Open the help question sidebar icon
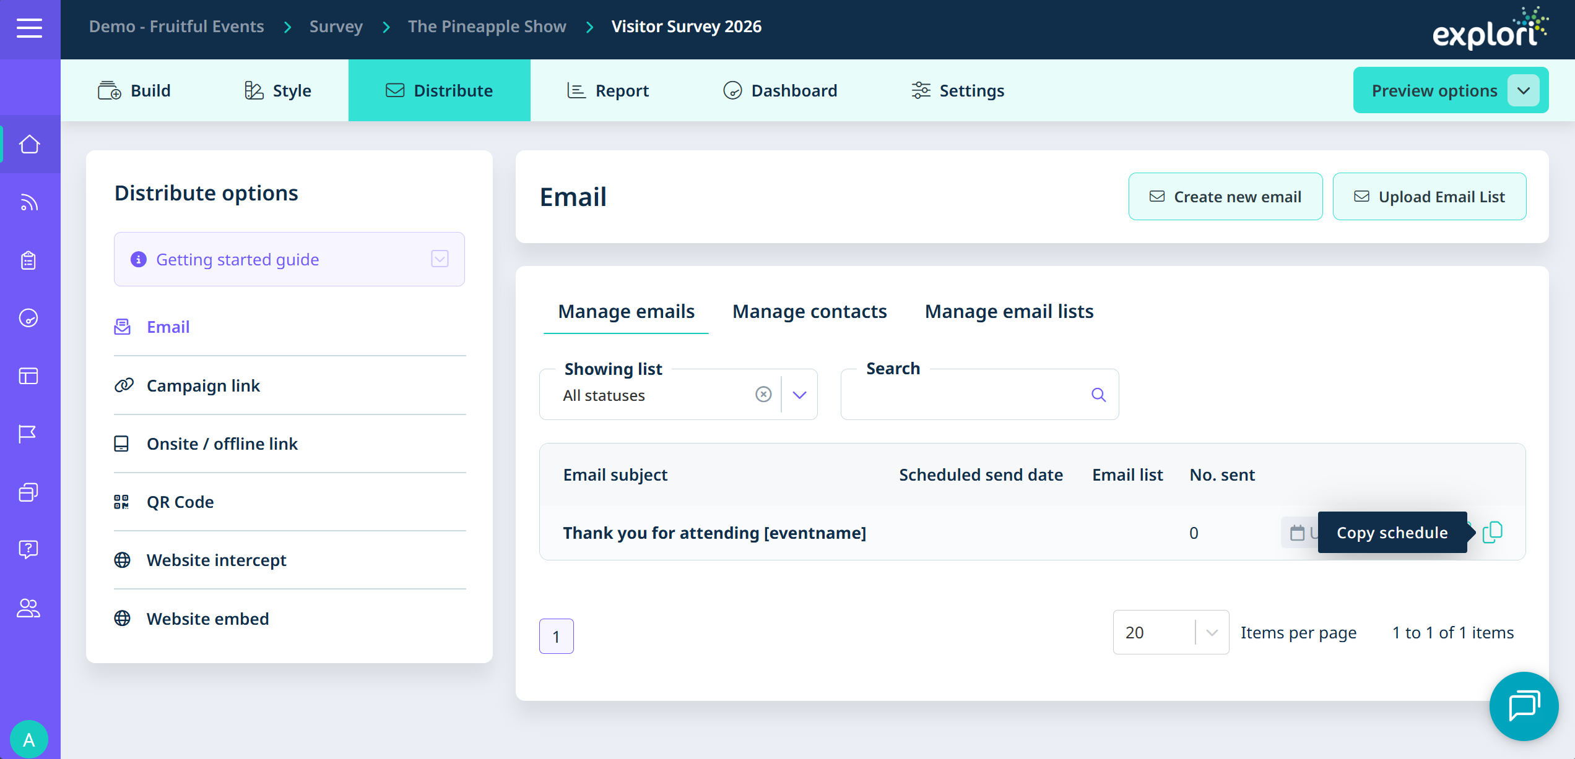 coord(29,549)
